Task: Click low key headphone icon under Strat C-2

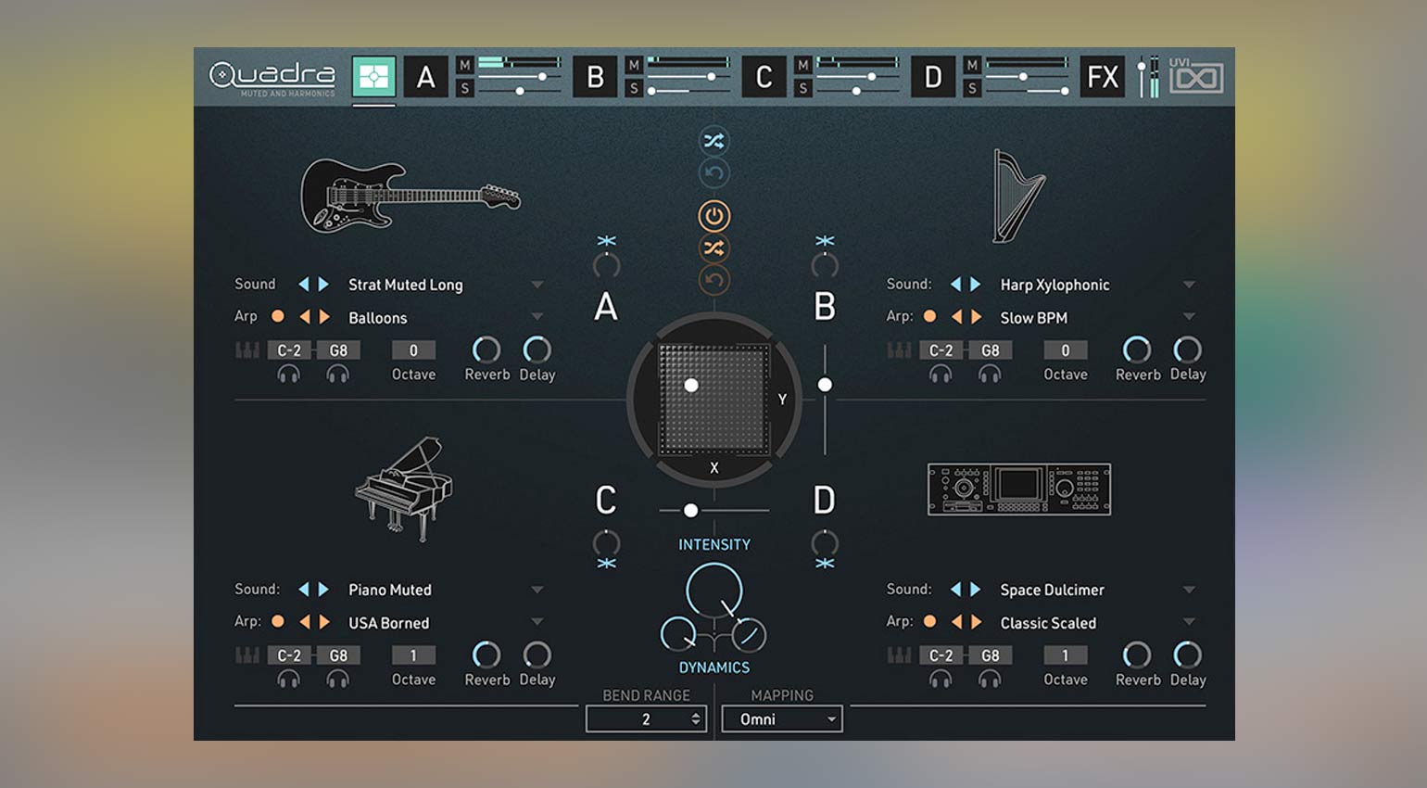Action: pos(288,374)
